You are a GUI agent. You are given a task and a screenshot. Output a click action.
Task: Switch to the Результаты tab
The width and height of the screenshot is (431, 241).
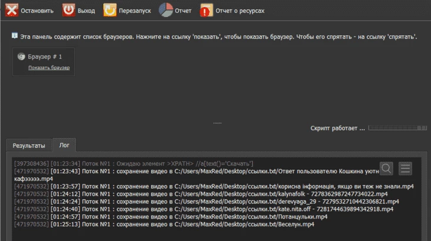point(29,146)
